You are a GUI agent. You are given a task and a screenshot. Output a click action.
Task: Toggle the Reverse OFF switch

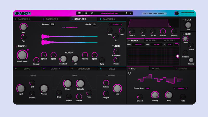(52, 24)
